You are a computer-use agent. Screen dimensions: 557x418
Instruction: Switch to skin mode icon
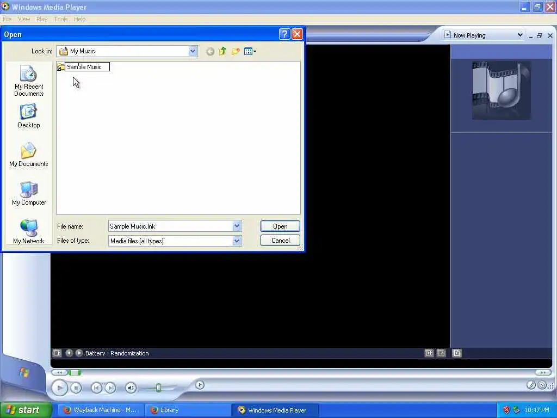(542, 385)
